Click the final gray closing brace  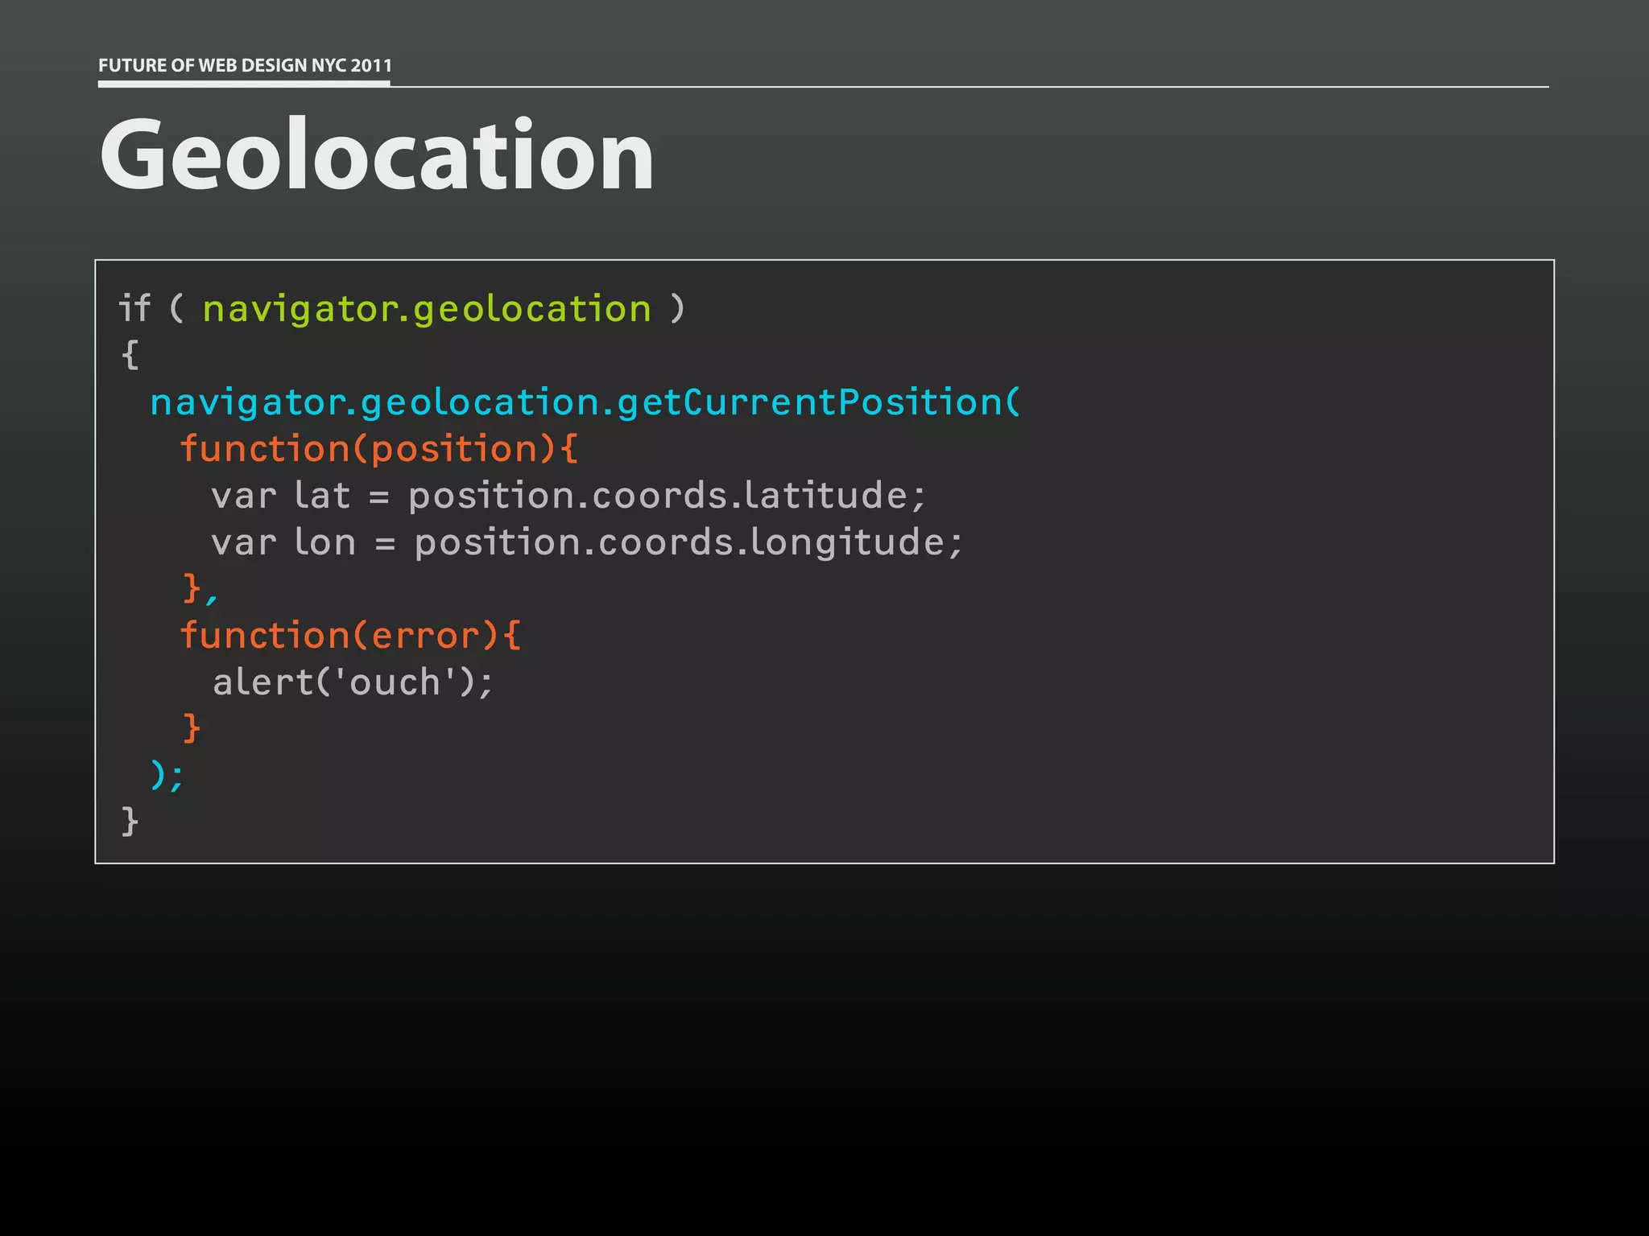coord(130,822)
